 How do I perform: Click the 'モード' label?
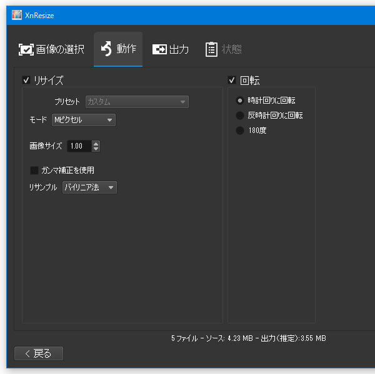[38, 120]
